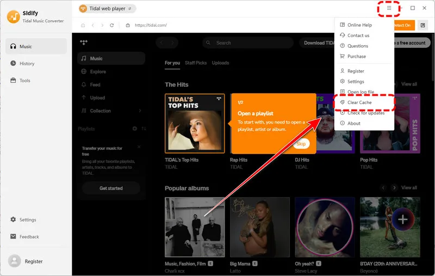Select the Uploads tab

click(x=221, y=63)
